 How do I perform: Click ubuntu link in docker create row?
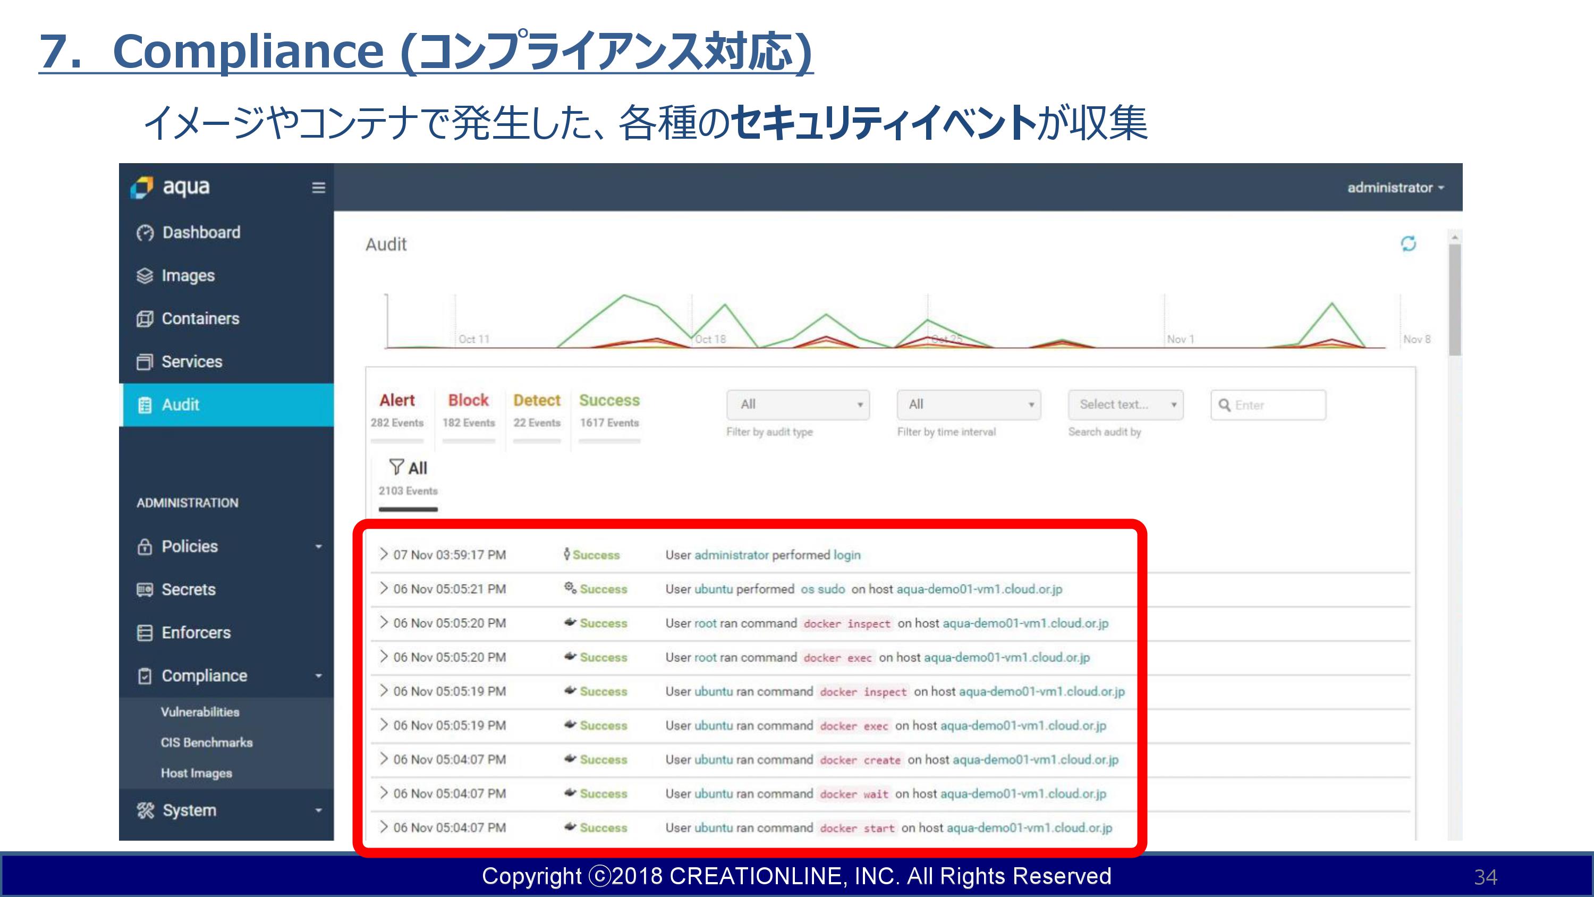[714, 759]
